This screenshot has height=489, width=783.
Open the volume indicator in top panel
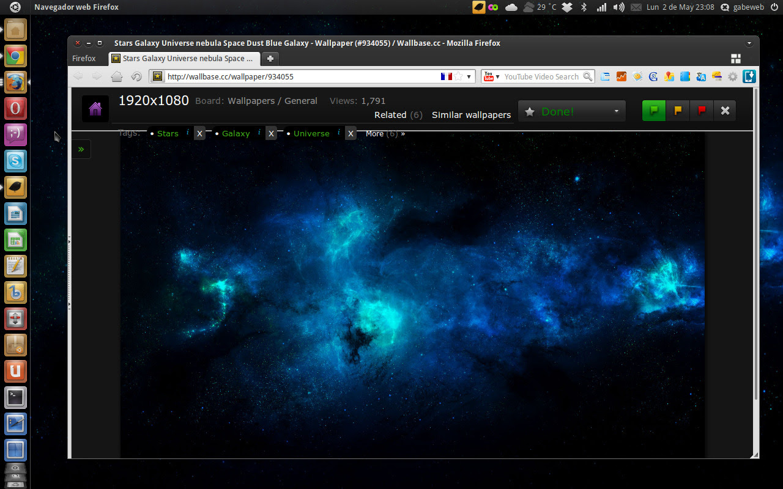618,7
